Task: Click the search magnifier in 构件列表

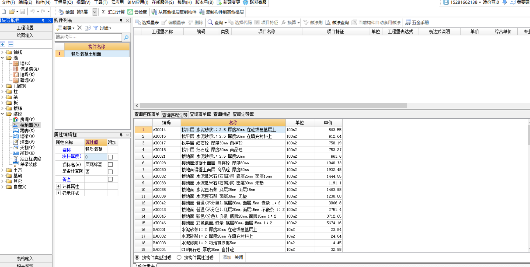Action: [x=126, y=37]
